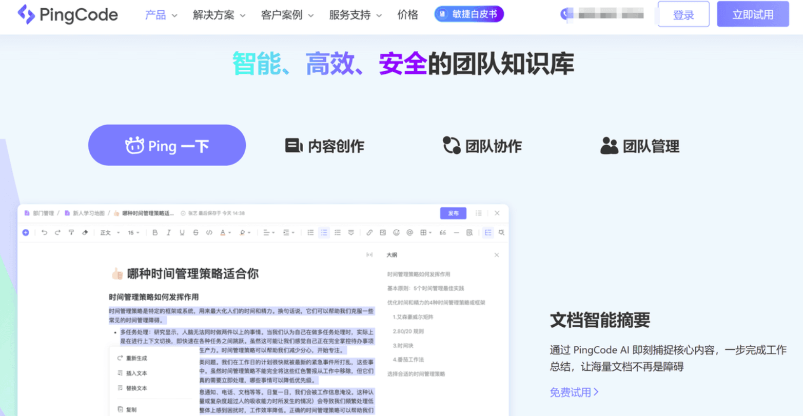Open the 正文 paragraph style dropdown
The image size is (803, 416).
pos(110,233)
